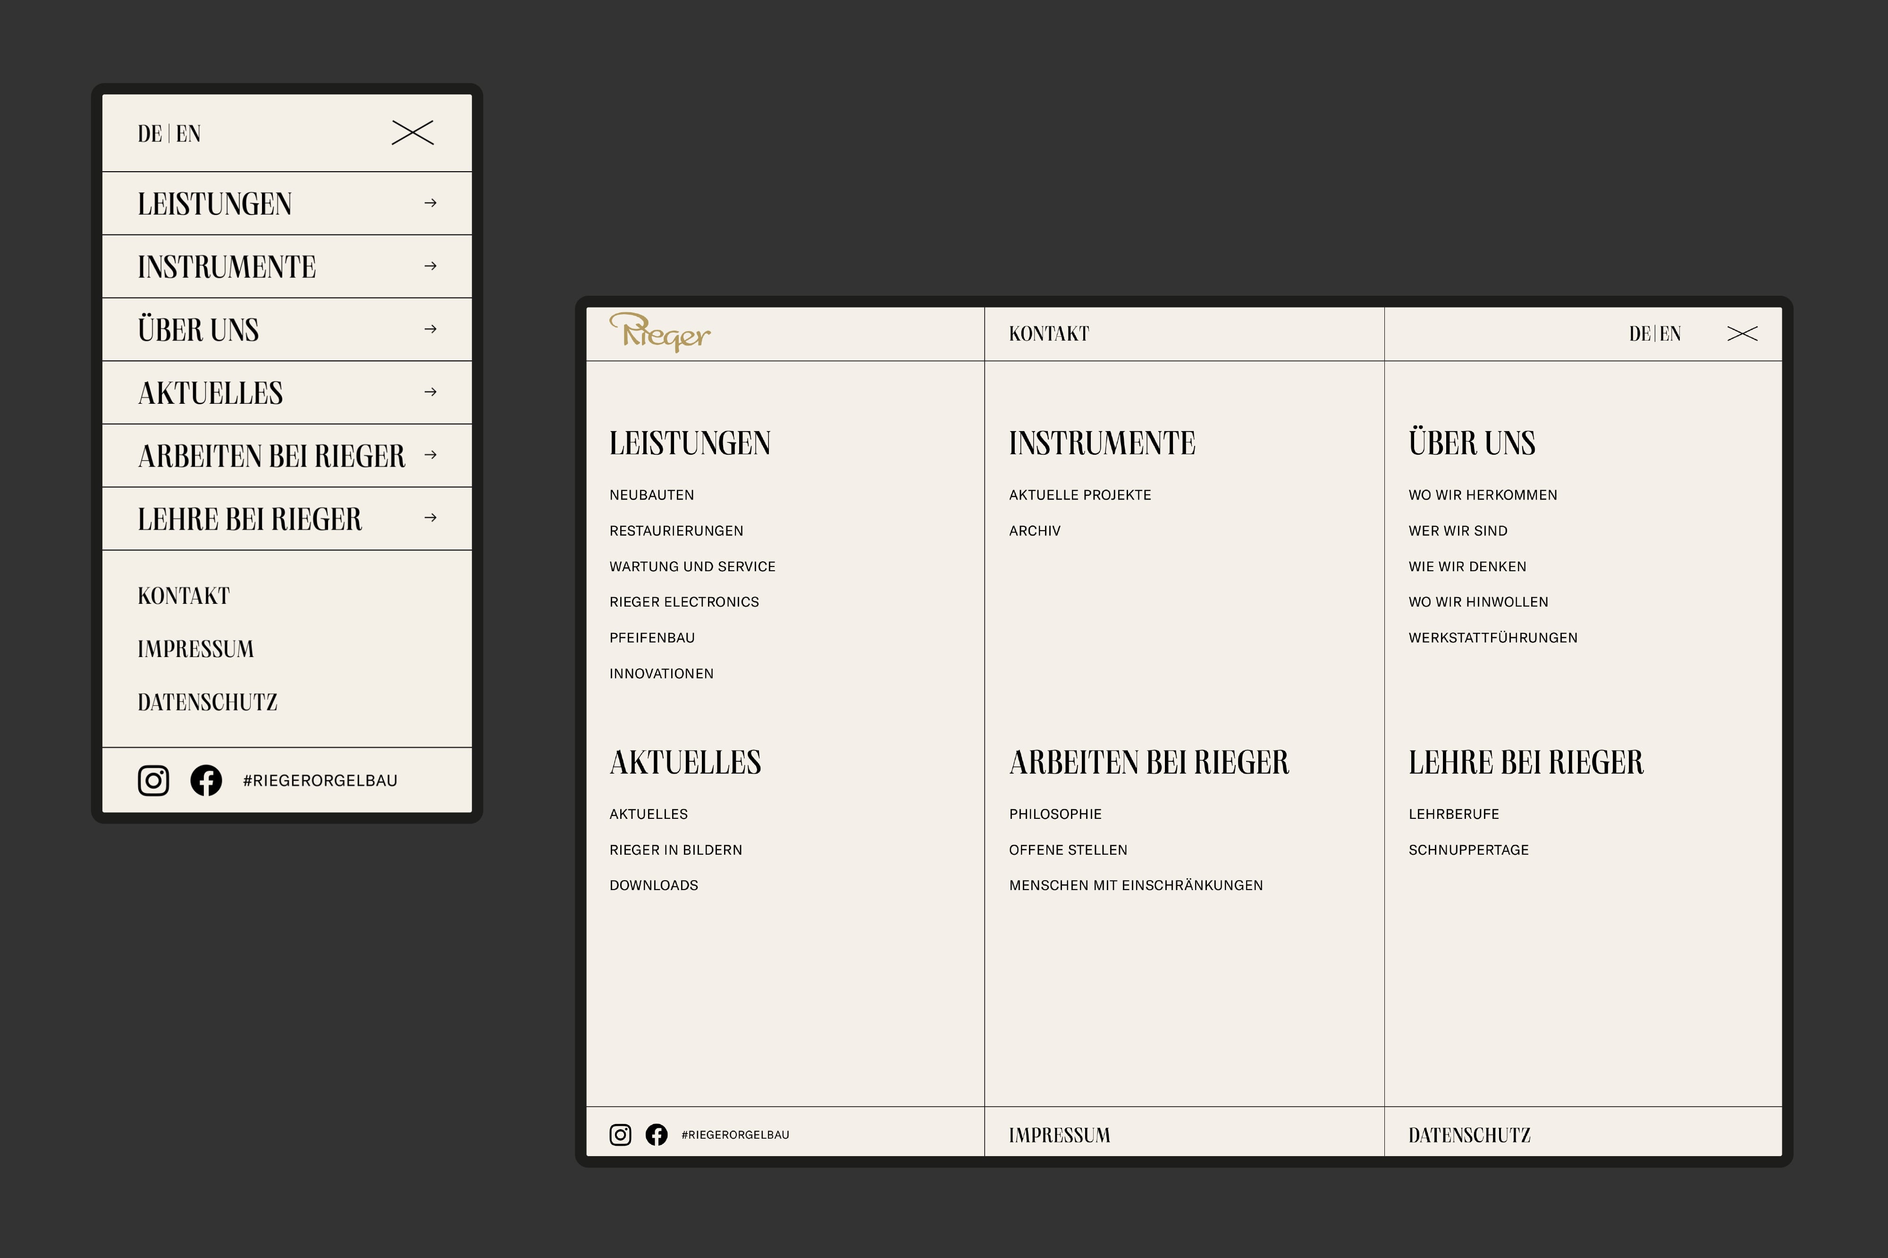Select DE language in desktop header
1888x1258 pixels.
click(x=1639, y=334)
